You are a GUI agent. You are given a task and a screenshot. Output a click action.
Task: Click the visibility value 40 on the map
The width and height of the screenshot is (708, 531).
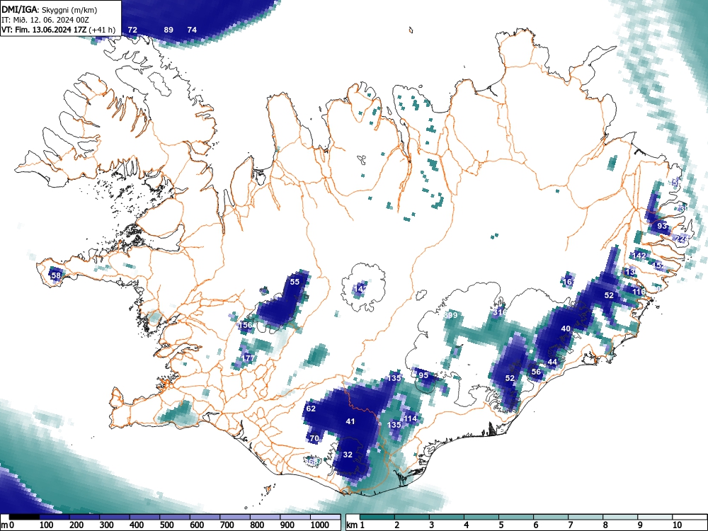click(x=566, y=329)
